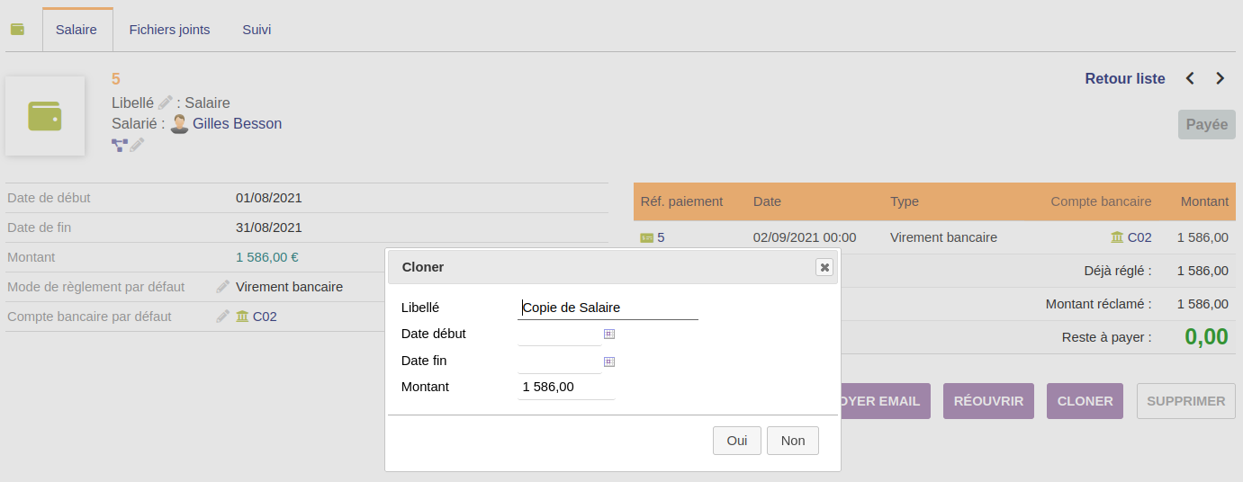Close the Cloner dialog
This screenshot has width=1243, height=482.
(x=824, y=267)
